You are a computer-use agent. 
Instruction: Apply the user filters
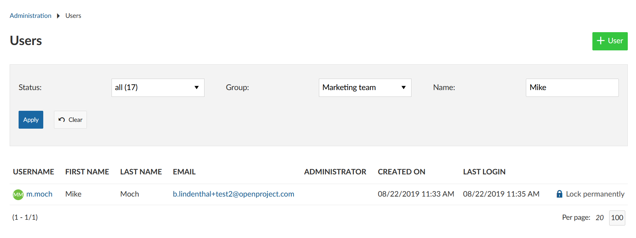pos(31,120)
